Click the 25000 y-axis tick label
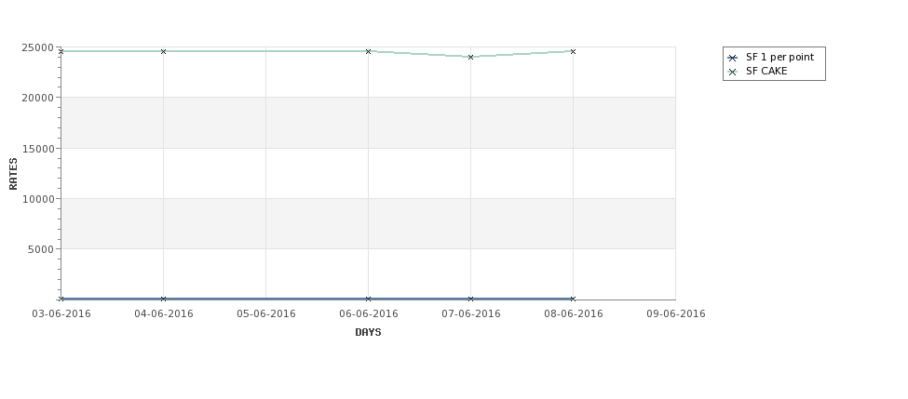 38,47
